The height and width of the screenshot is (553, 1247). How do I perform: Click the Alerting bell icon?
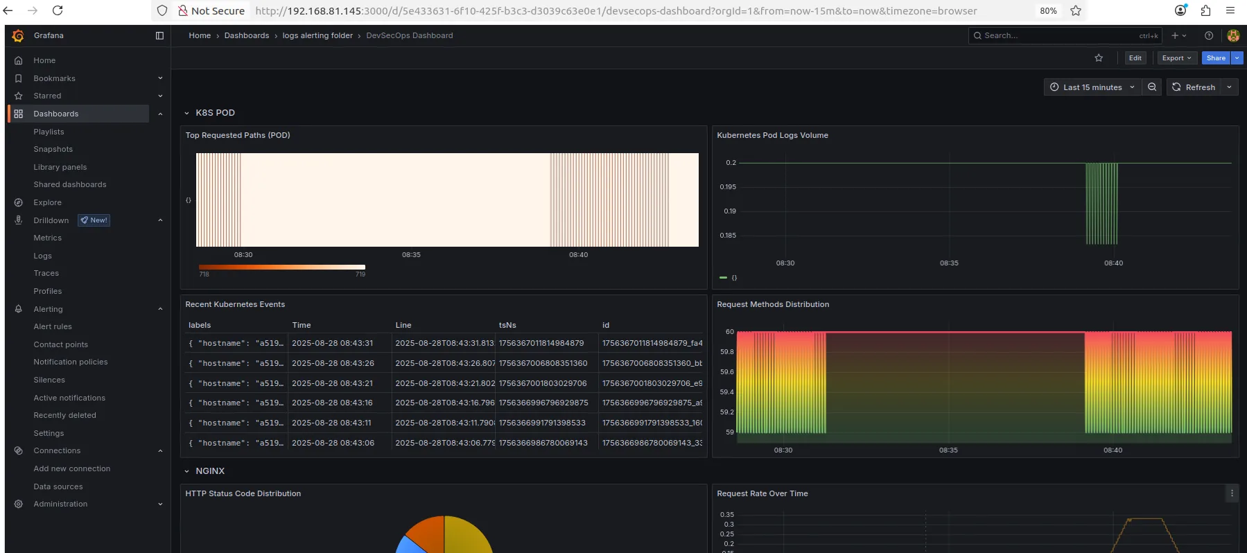coord(19,309)
